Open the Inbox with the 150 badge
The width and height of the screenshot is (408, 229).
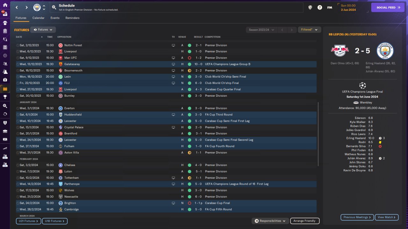click(x=5, y=14)
